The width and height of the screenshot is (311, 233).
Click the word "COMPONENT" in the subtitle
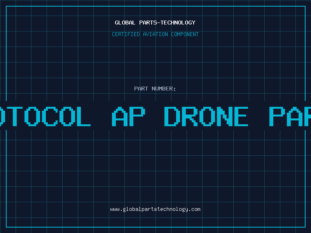click(185, 34)
